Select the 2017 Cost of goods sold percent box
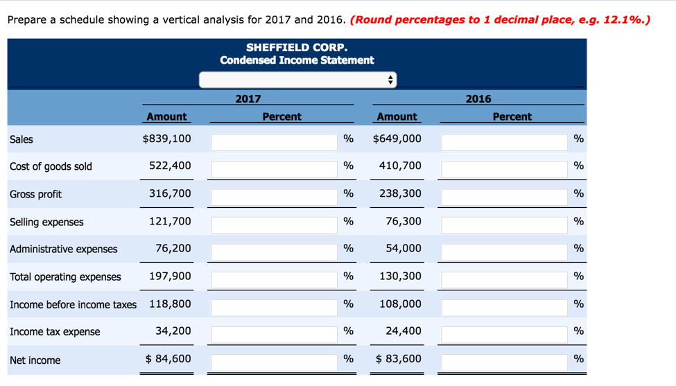Image resolution: width=676 pixels, height=386 pixels. [x=274, y=168]
